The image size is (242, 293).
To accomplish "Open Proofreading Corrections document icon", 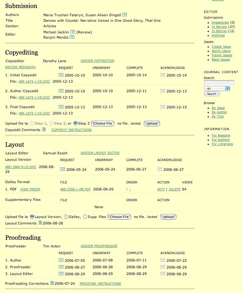I will [52, 283].
